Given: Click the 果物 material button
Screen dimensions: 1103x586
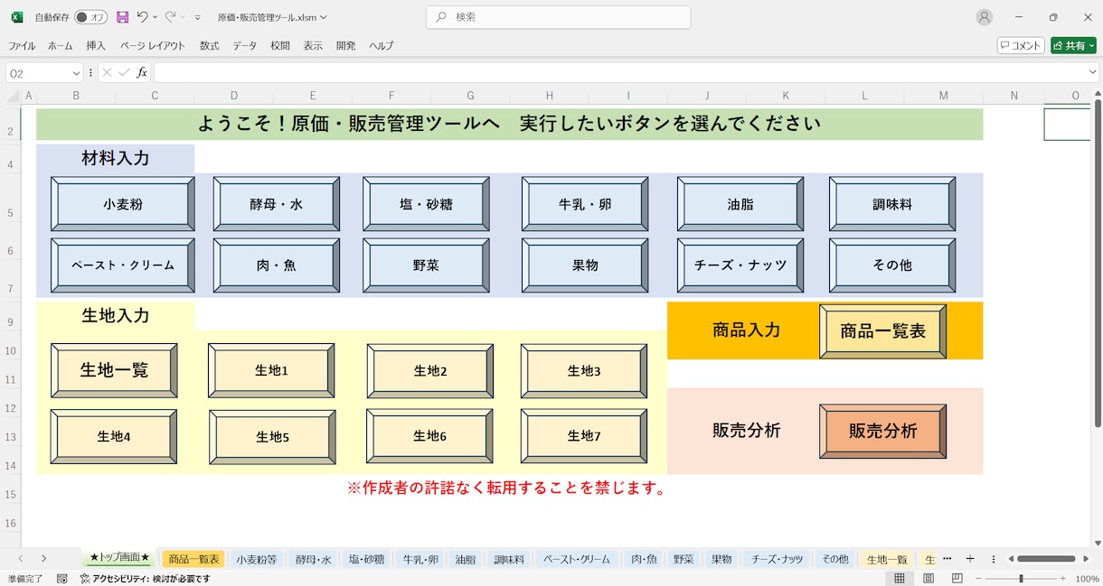Looking at the screenshot, I should tap(585, 265).
